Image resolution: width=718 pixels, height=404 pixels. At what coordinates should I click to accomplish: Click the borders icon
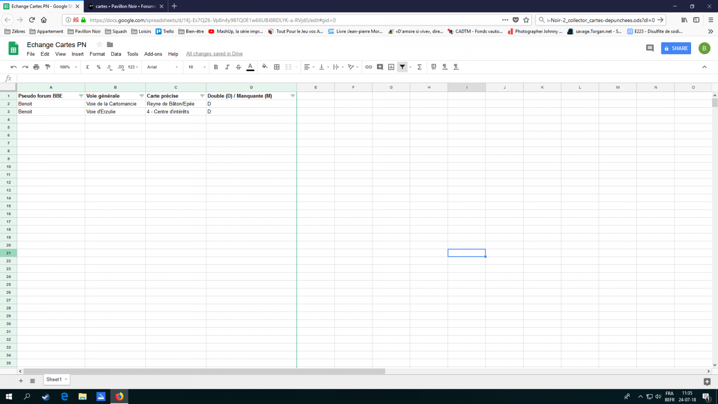[277, 67]
